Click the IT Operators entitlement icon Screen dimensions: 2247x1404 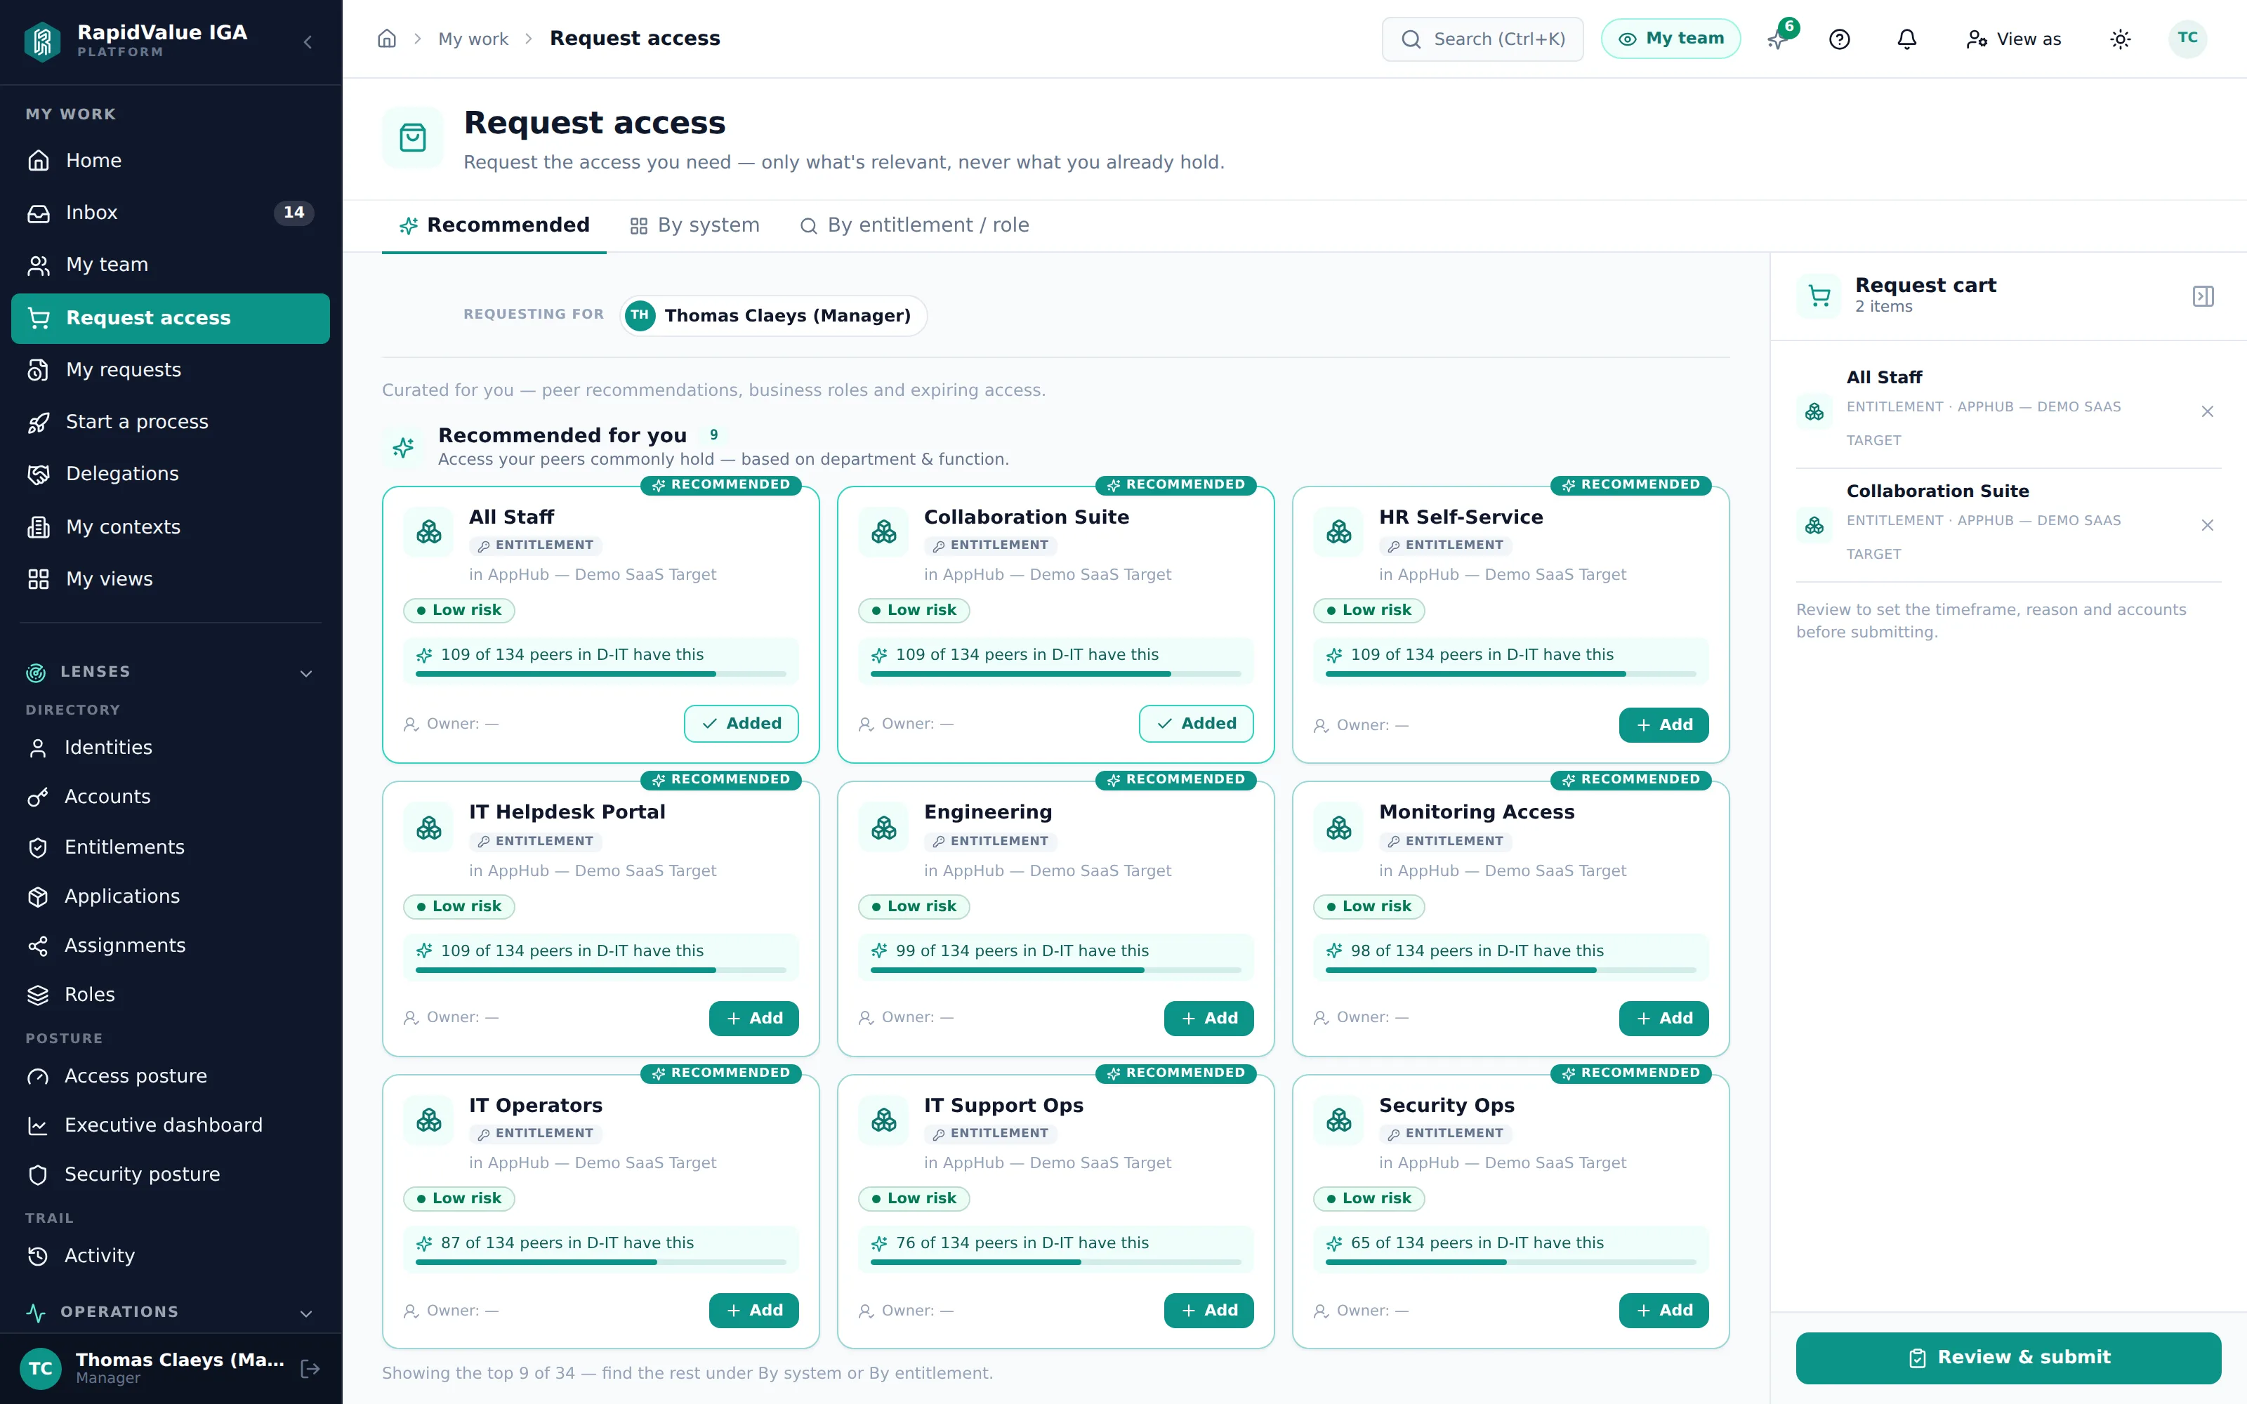pyautogui.click(x=429, y=1121)
